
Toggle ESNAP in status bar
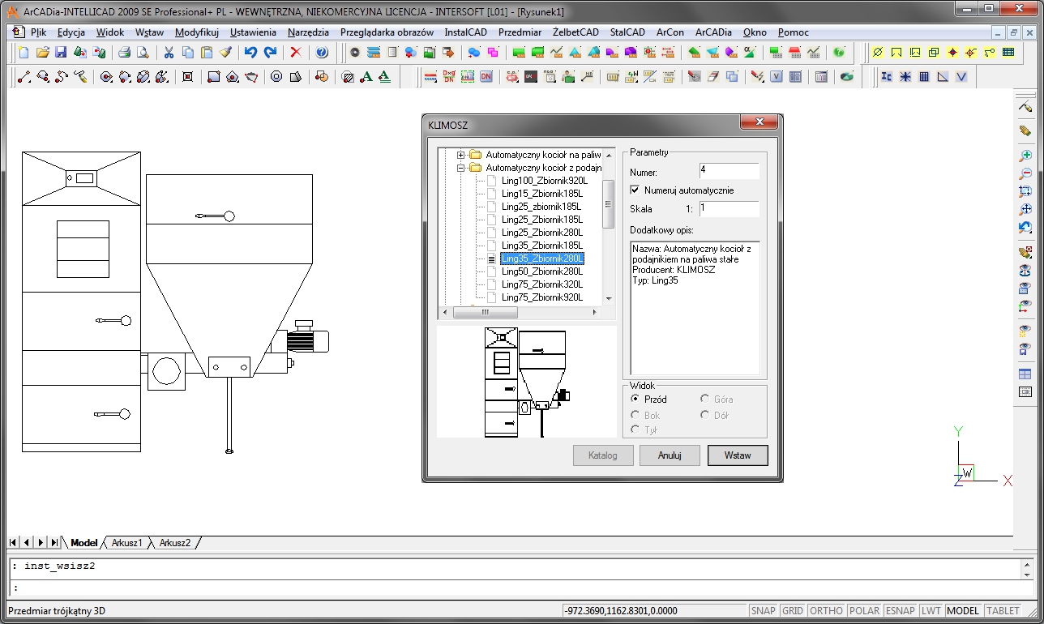pyautogui.click(x=901, y=611)
